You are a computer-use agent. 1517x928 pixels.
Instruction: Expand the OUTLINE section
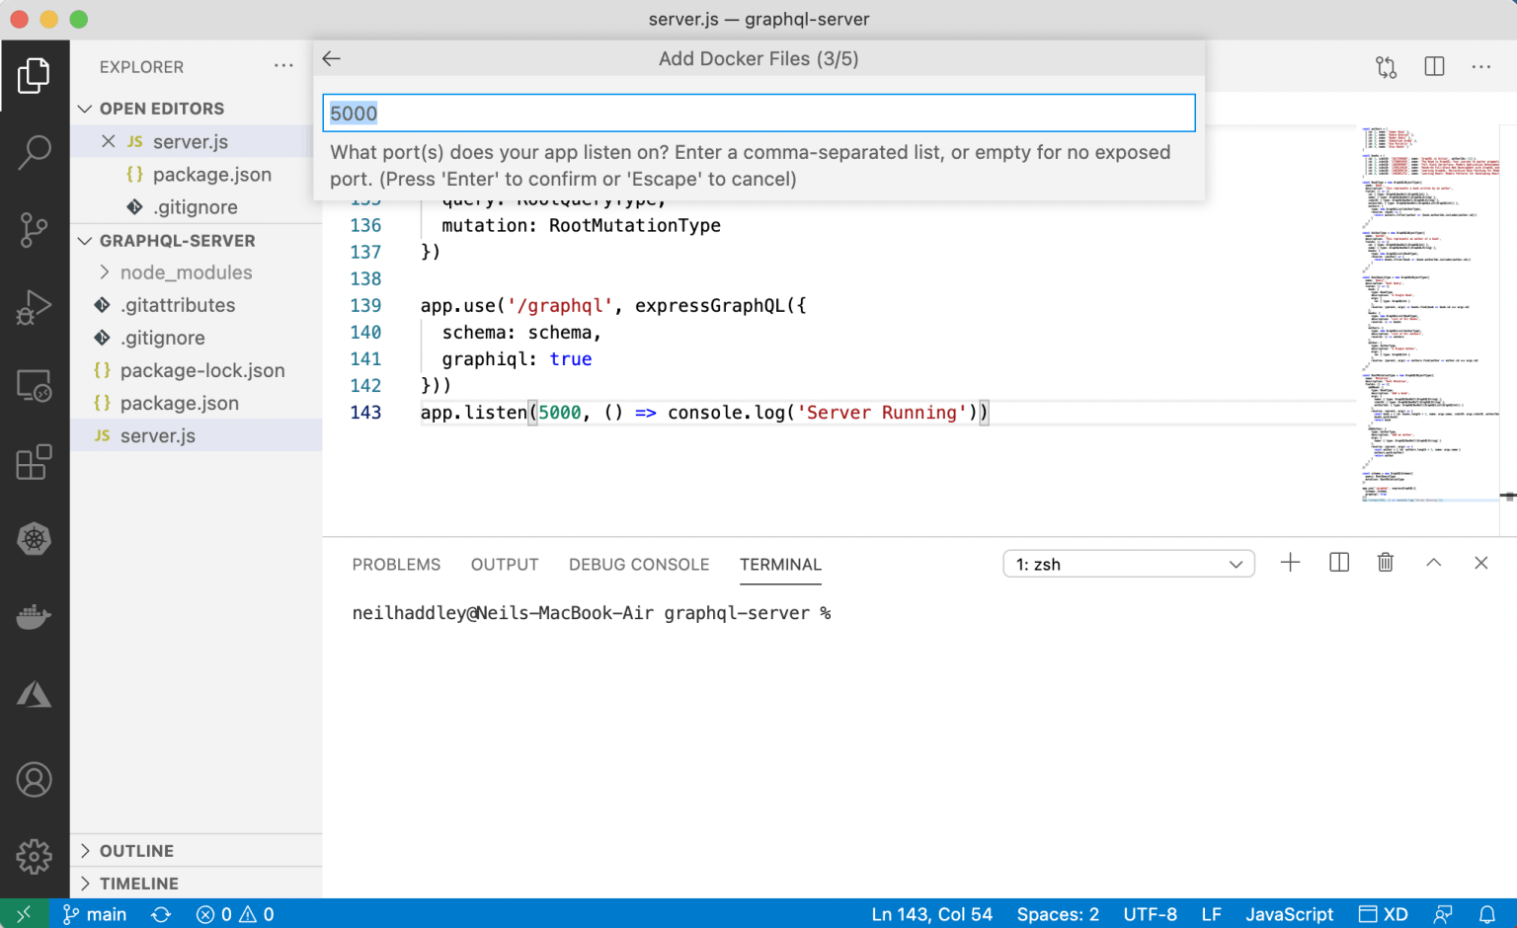click(136, 851)
